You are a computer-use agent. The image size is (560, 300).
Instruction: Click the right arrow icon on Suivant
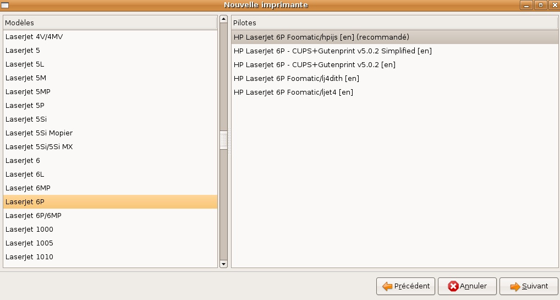515,286
